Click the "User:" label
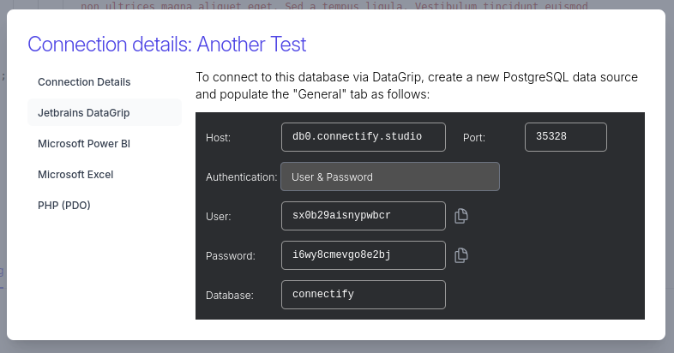The width and height of the screenshot is (674, 353). click(219, 217)
